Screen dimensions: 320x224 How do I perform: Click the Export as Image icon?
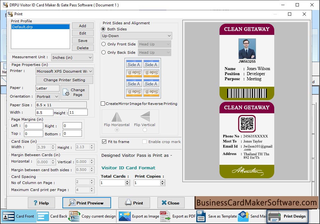tap(125, 216)
